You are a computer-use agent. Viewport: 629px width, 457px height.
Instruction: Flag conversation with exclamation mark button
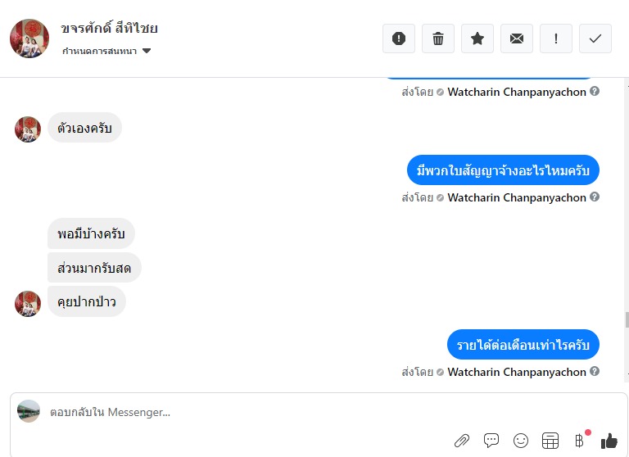pos(556,38)
